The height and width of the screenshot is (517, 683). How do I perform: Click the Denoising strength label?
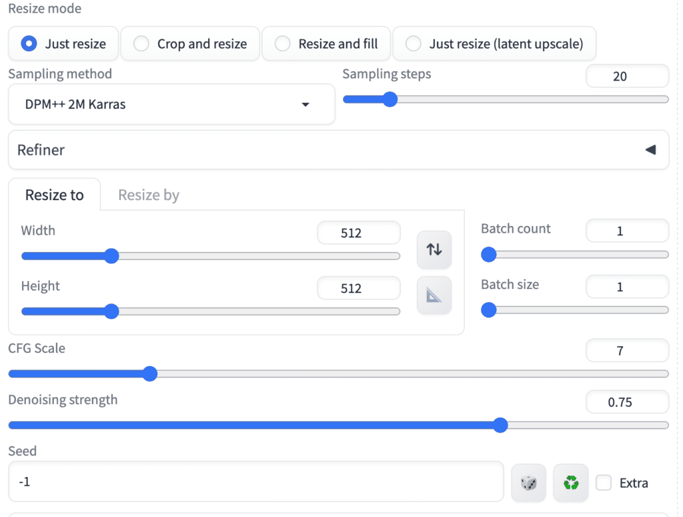pos(63,400)
